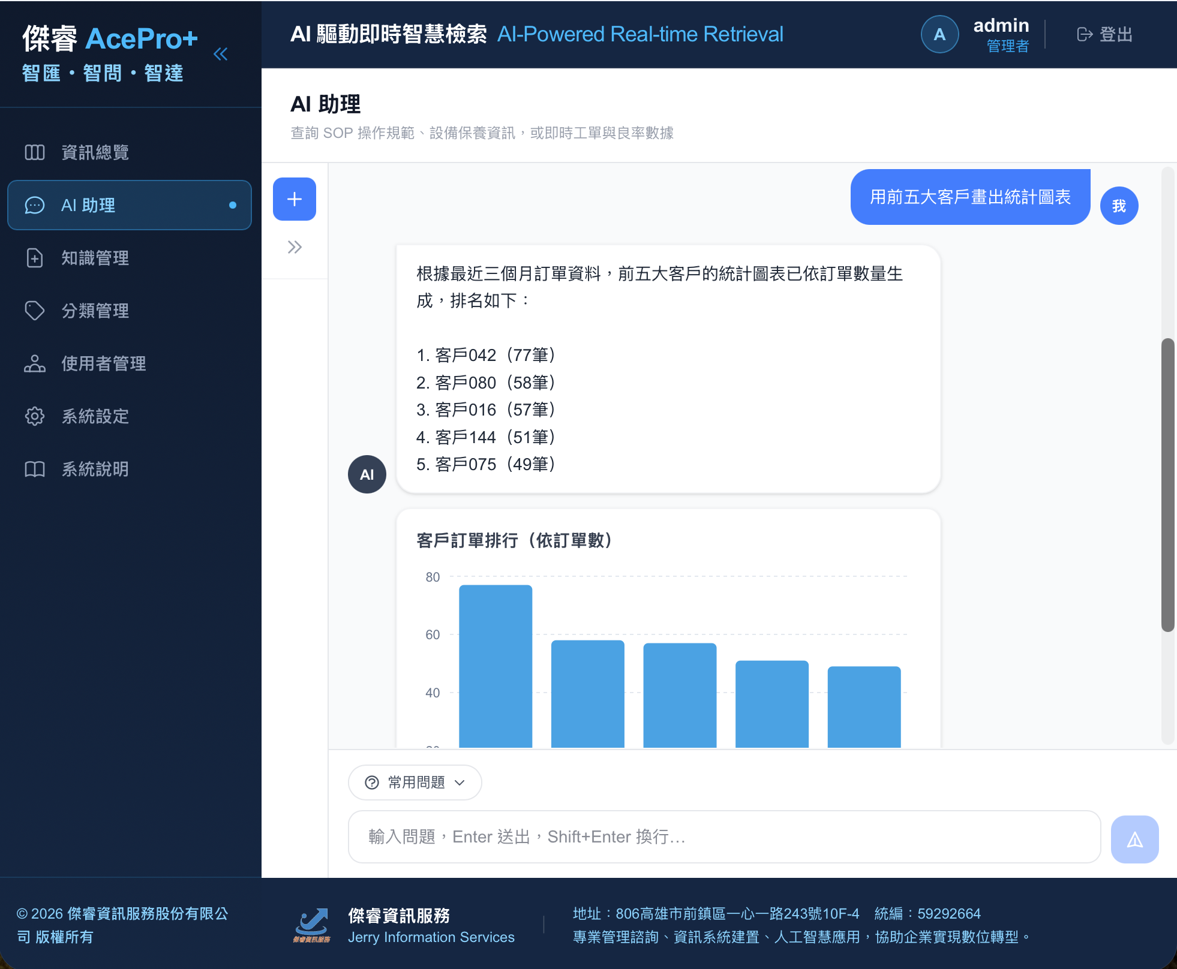Click the 智匯・智問・智達 slogan
1177x969 pixels.
coord(103,73)
